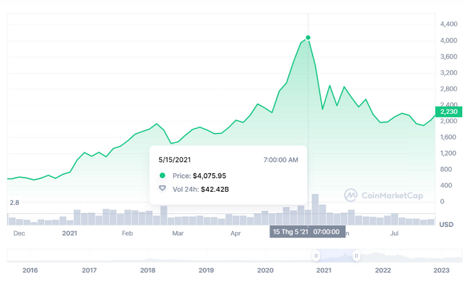Click the USD currency label
The image size is (467, 288).
pos(446,225)
